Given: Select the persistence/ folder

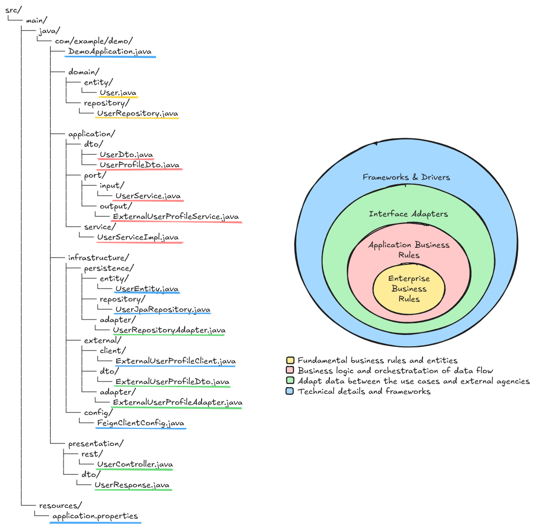Looking at the screenshot, I should click(x=109, y=268).
